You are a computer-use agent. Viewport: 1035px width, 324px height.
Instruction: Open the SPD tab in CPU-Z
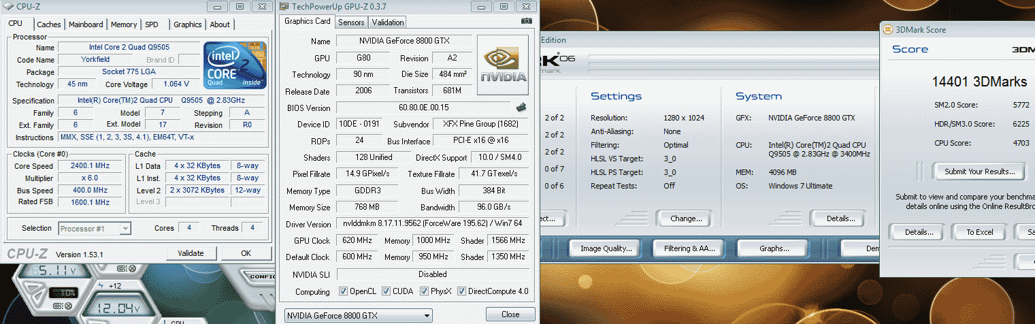click(152, 25)
